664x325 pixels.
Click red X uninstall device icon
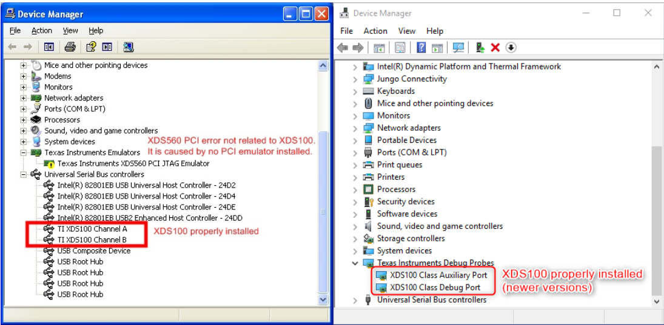[495, 47]
